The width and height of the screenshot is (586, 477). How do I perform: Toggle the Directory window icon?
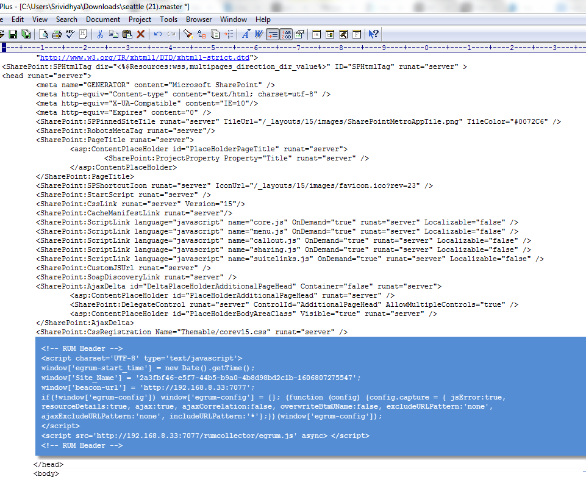pyautogui.click(x=316, y=34)
